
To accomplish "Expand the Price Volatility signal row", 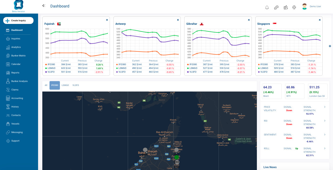I will coord(324,107).
